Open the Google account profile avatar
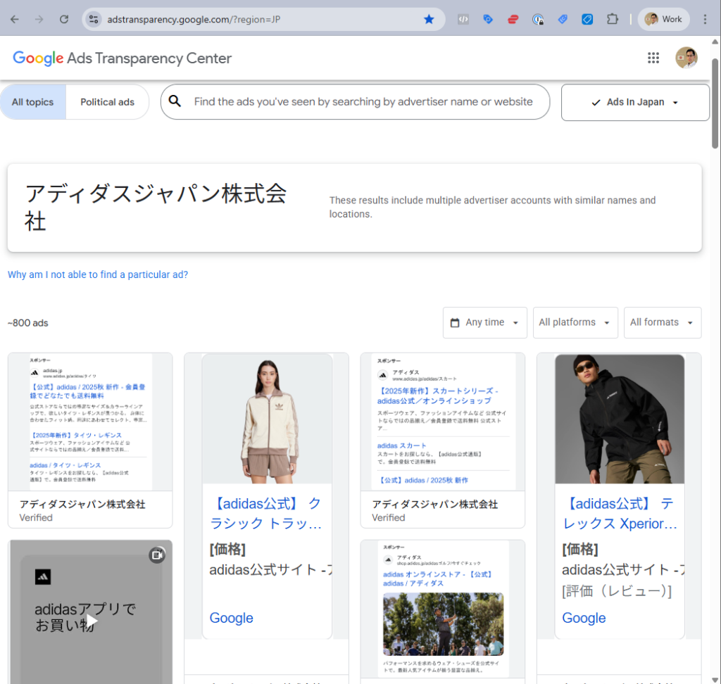 tap(686, 58)
